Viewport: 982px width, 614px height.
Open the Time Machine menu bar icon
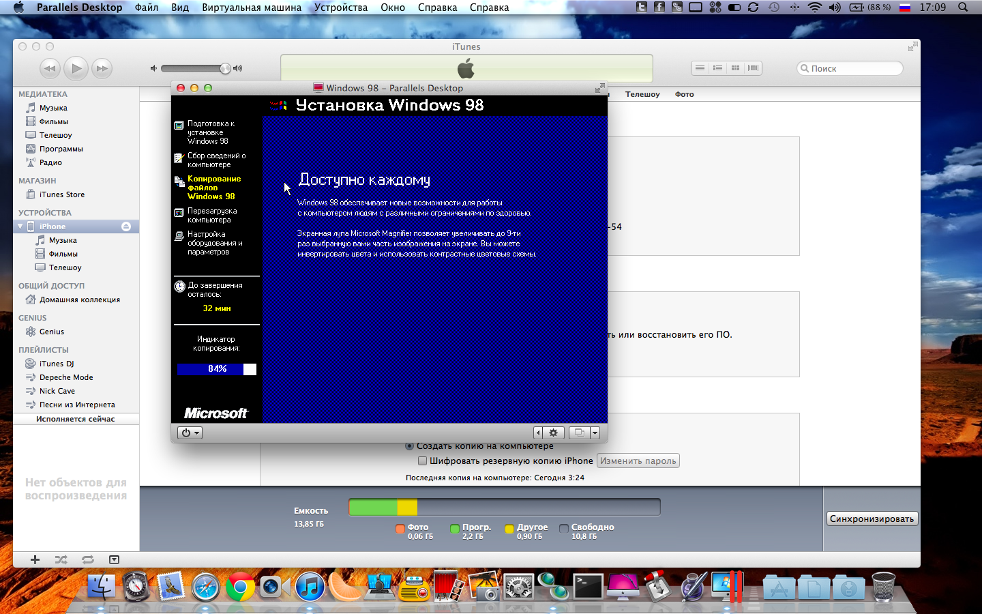pos(774,8)
